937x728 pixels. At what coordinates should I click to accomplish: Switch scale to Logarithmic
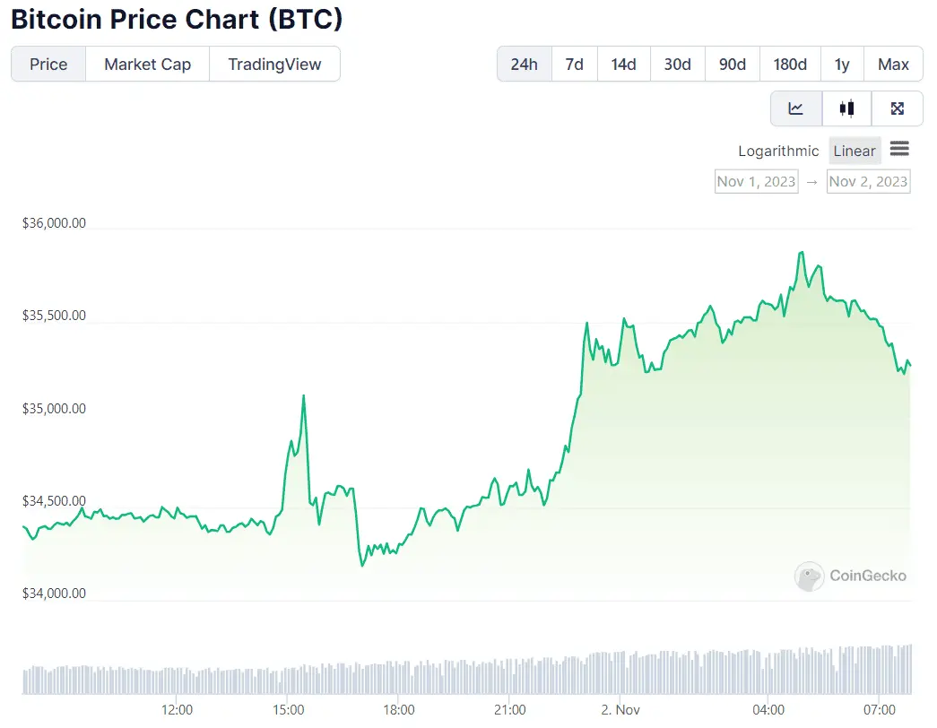[x=777, y=151]
